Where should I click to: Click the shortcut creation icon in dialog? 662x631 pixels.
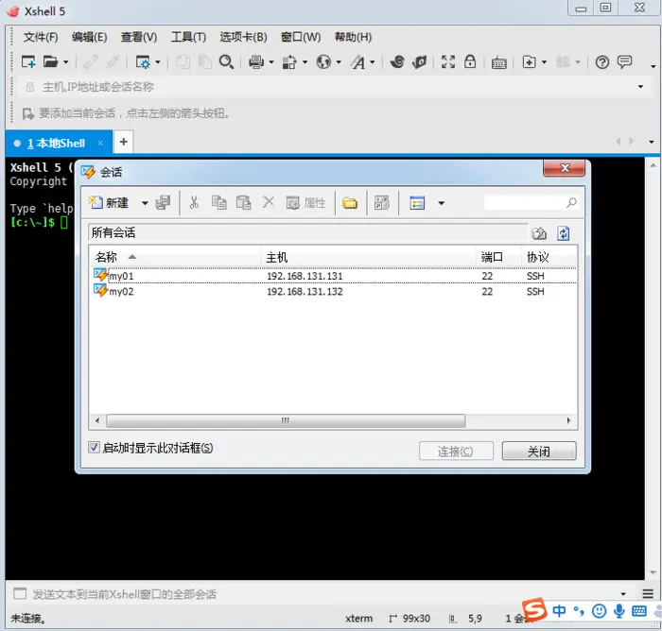point(382,203)
